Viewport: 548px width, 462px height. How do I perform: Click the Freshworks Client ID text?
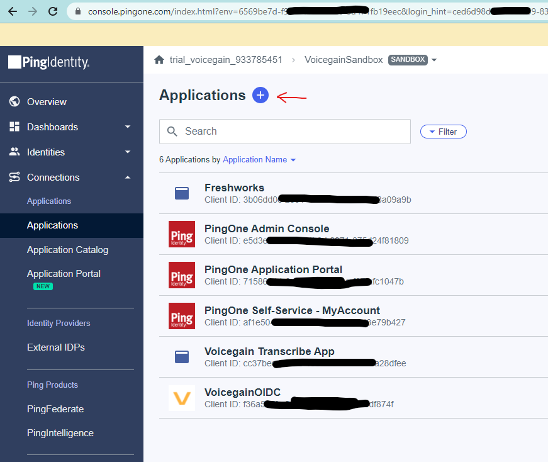(x=308, y=200)
